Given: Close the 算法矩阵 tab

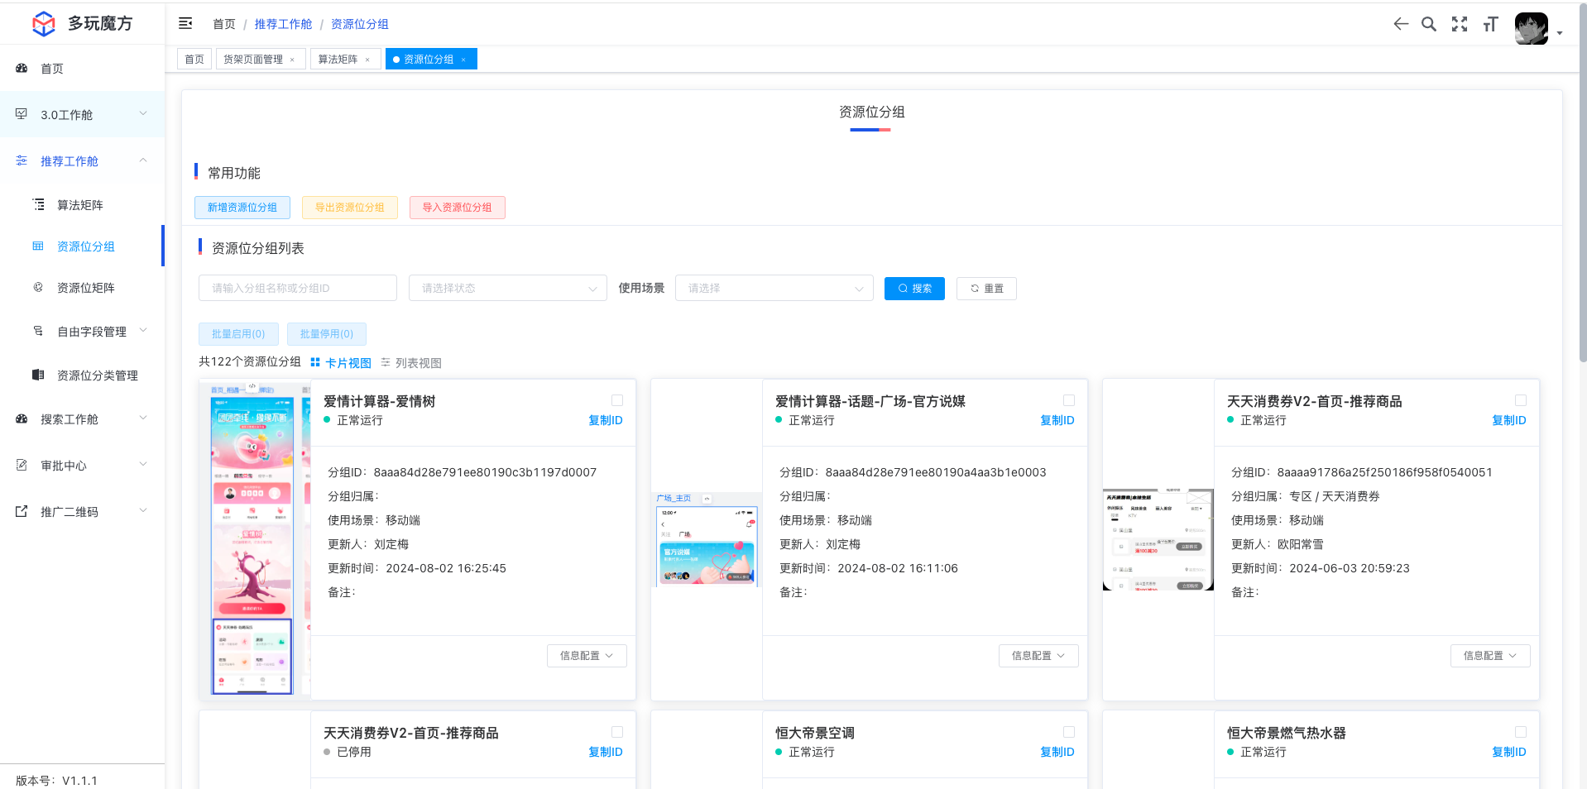Looking at the screenshot, I should coord(367,60).
